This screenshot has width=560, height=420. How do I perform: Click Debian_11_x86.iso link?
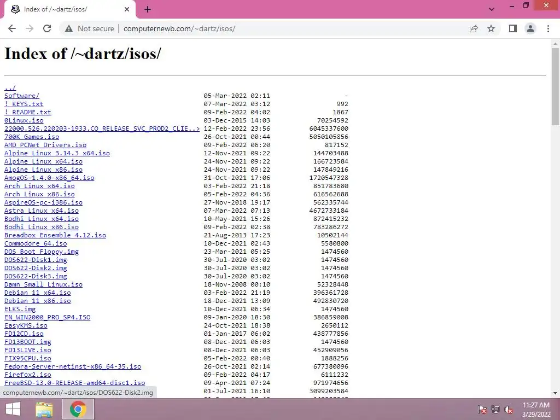pos(38,301)
